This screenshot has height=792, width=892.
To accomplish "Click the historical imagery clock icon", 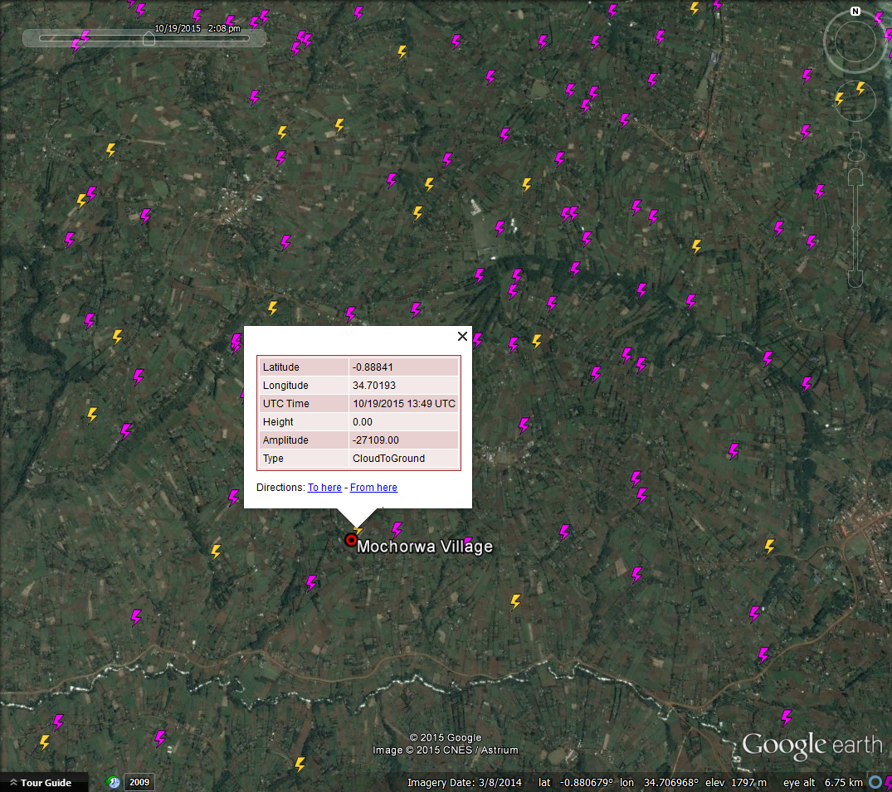I will point(113,782).
